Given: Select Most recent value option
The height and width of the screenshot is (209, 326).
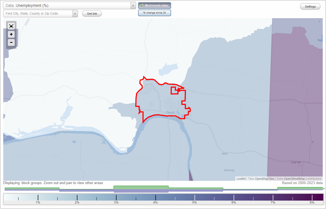Looking at the screenshot, I should pos(155,5).
